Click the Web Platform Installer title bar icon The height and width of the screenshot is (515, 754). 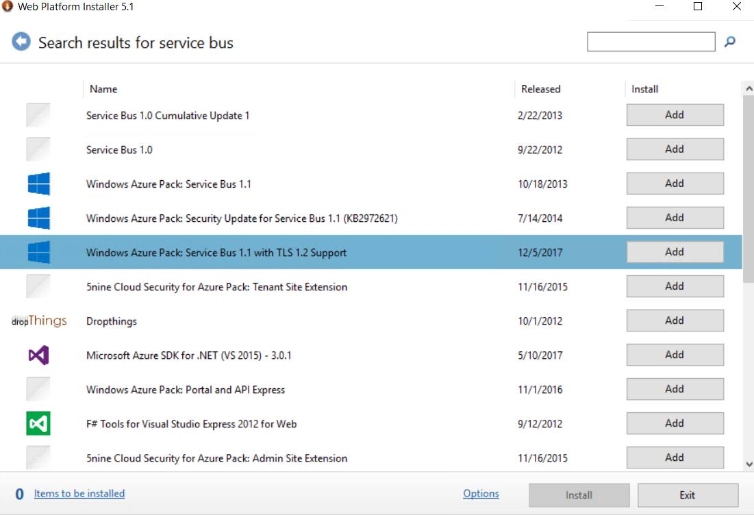tap(10, 7)
